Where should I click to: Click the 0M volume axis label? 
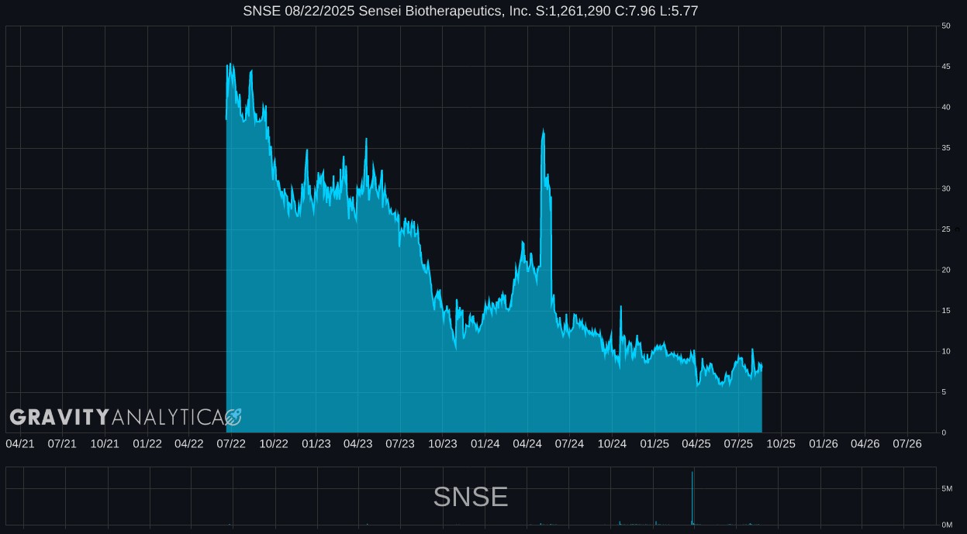947,525
